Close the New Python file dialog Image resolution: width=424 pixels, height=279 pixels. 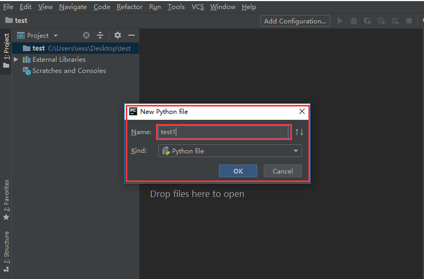tap(302, 111)
